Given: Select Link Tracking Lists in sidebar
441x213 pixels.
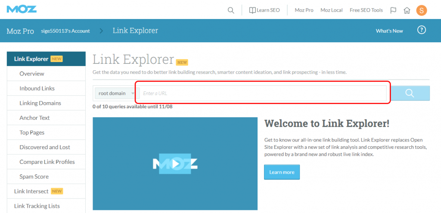Looking at the screenshot, I should tap(46, 206).
